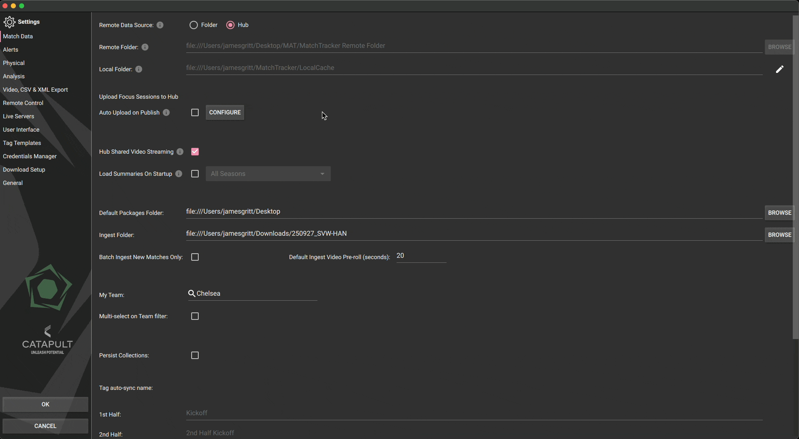799x439 pixels.
Task: Edit Local Folder with pencil icon
Action: pos(780,69)
